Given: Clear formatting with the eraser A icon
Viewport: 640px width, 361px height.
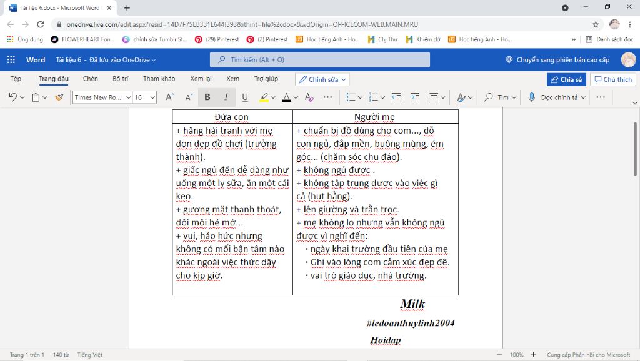Looking at the screenshot, I should (x=309, y=97).
